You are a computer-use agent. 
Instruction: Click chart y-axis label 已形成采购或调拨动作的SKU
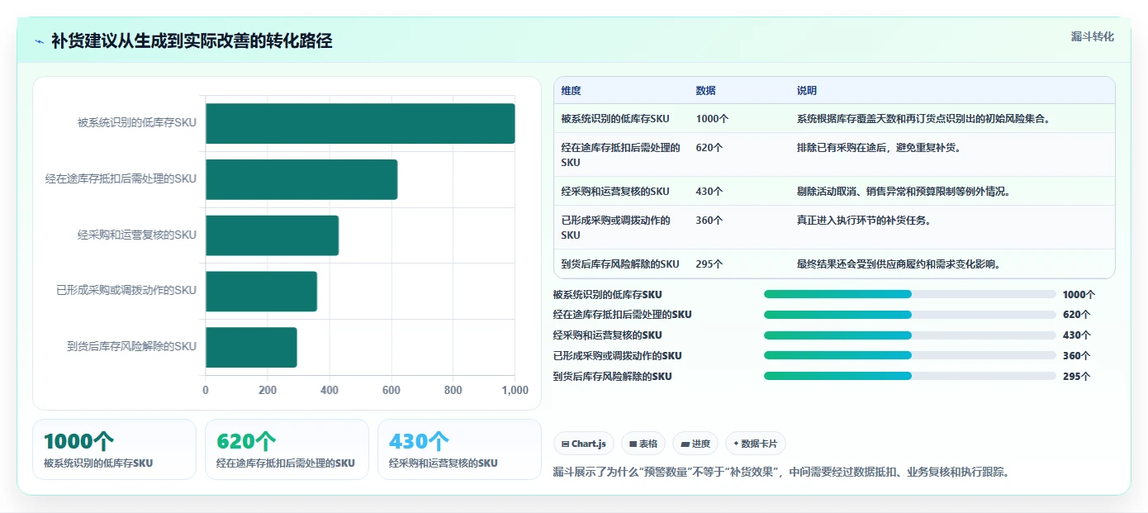[x=126, y=291]
